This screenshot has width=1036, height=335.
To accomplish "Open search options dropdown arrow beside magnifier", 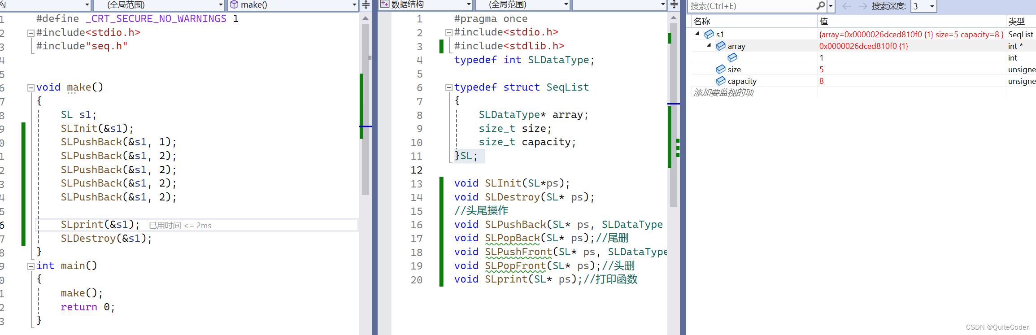I will coord(831,6).
